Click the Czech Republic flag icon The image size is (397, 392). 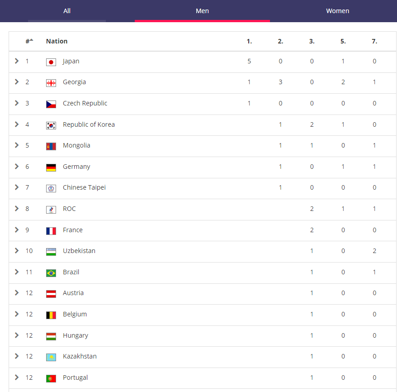pos(51,104)
